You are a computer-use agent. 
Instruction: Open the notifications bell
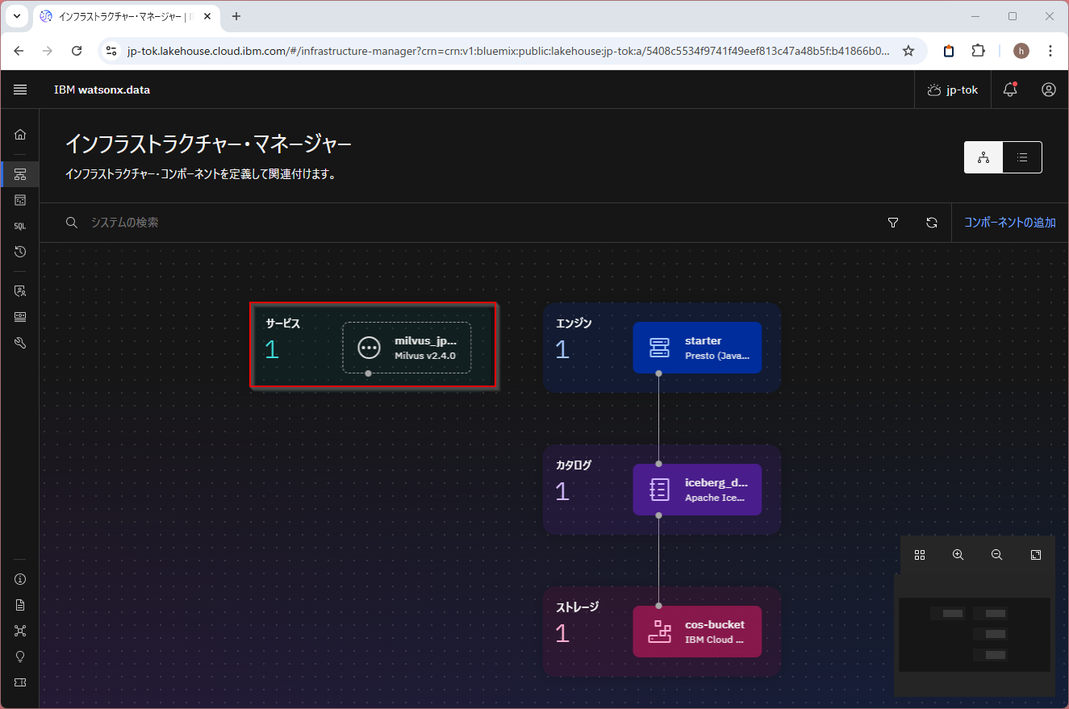pyautogui.click(x=1010, y=90)
